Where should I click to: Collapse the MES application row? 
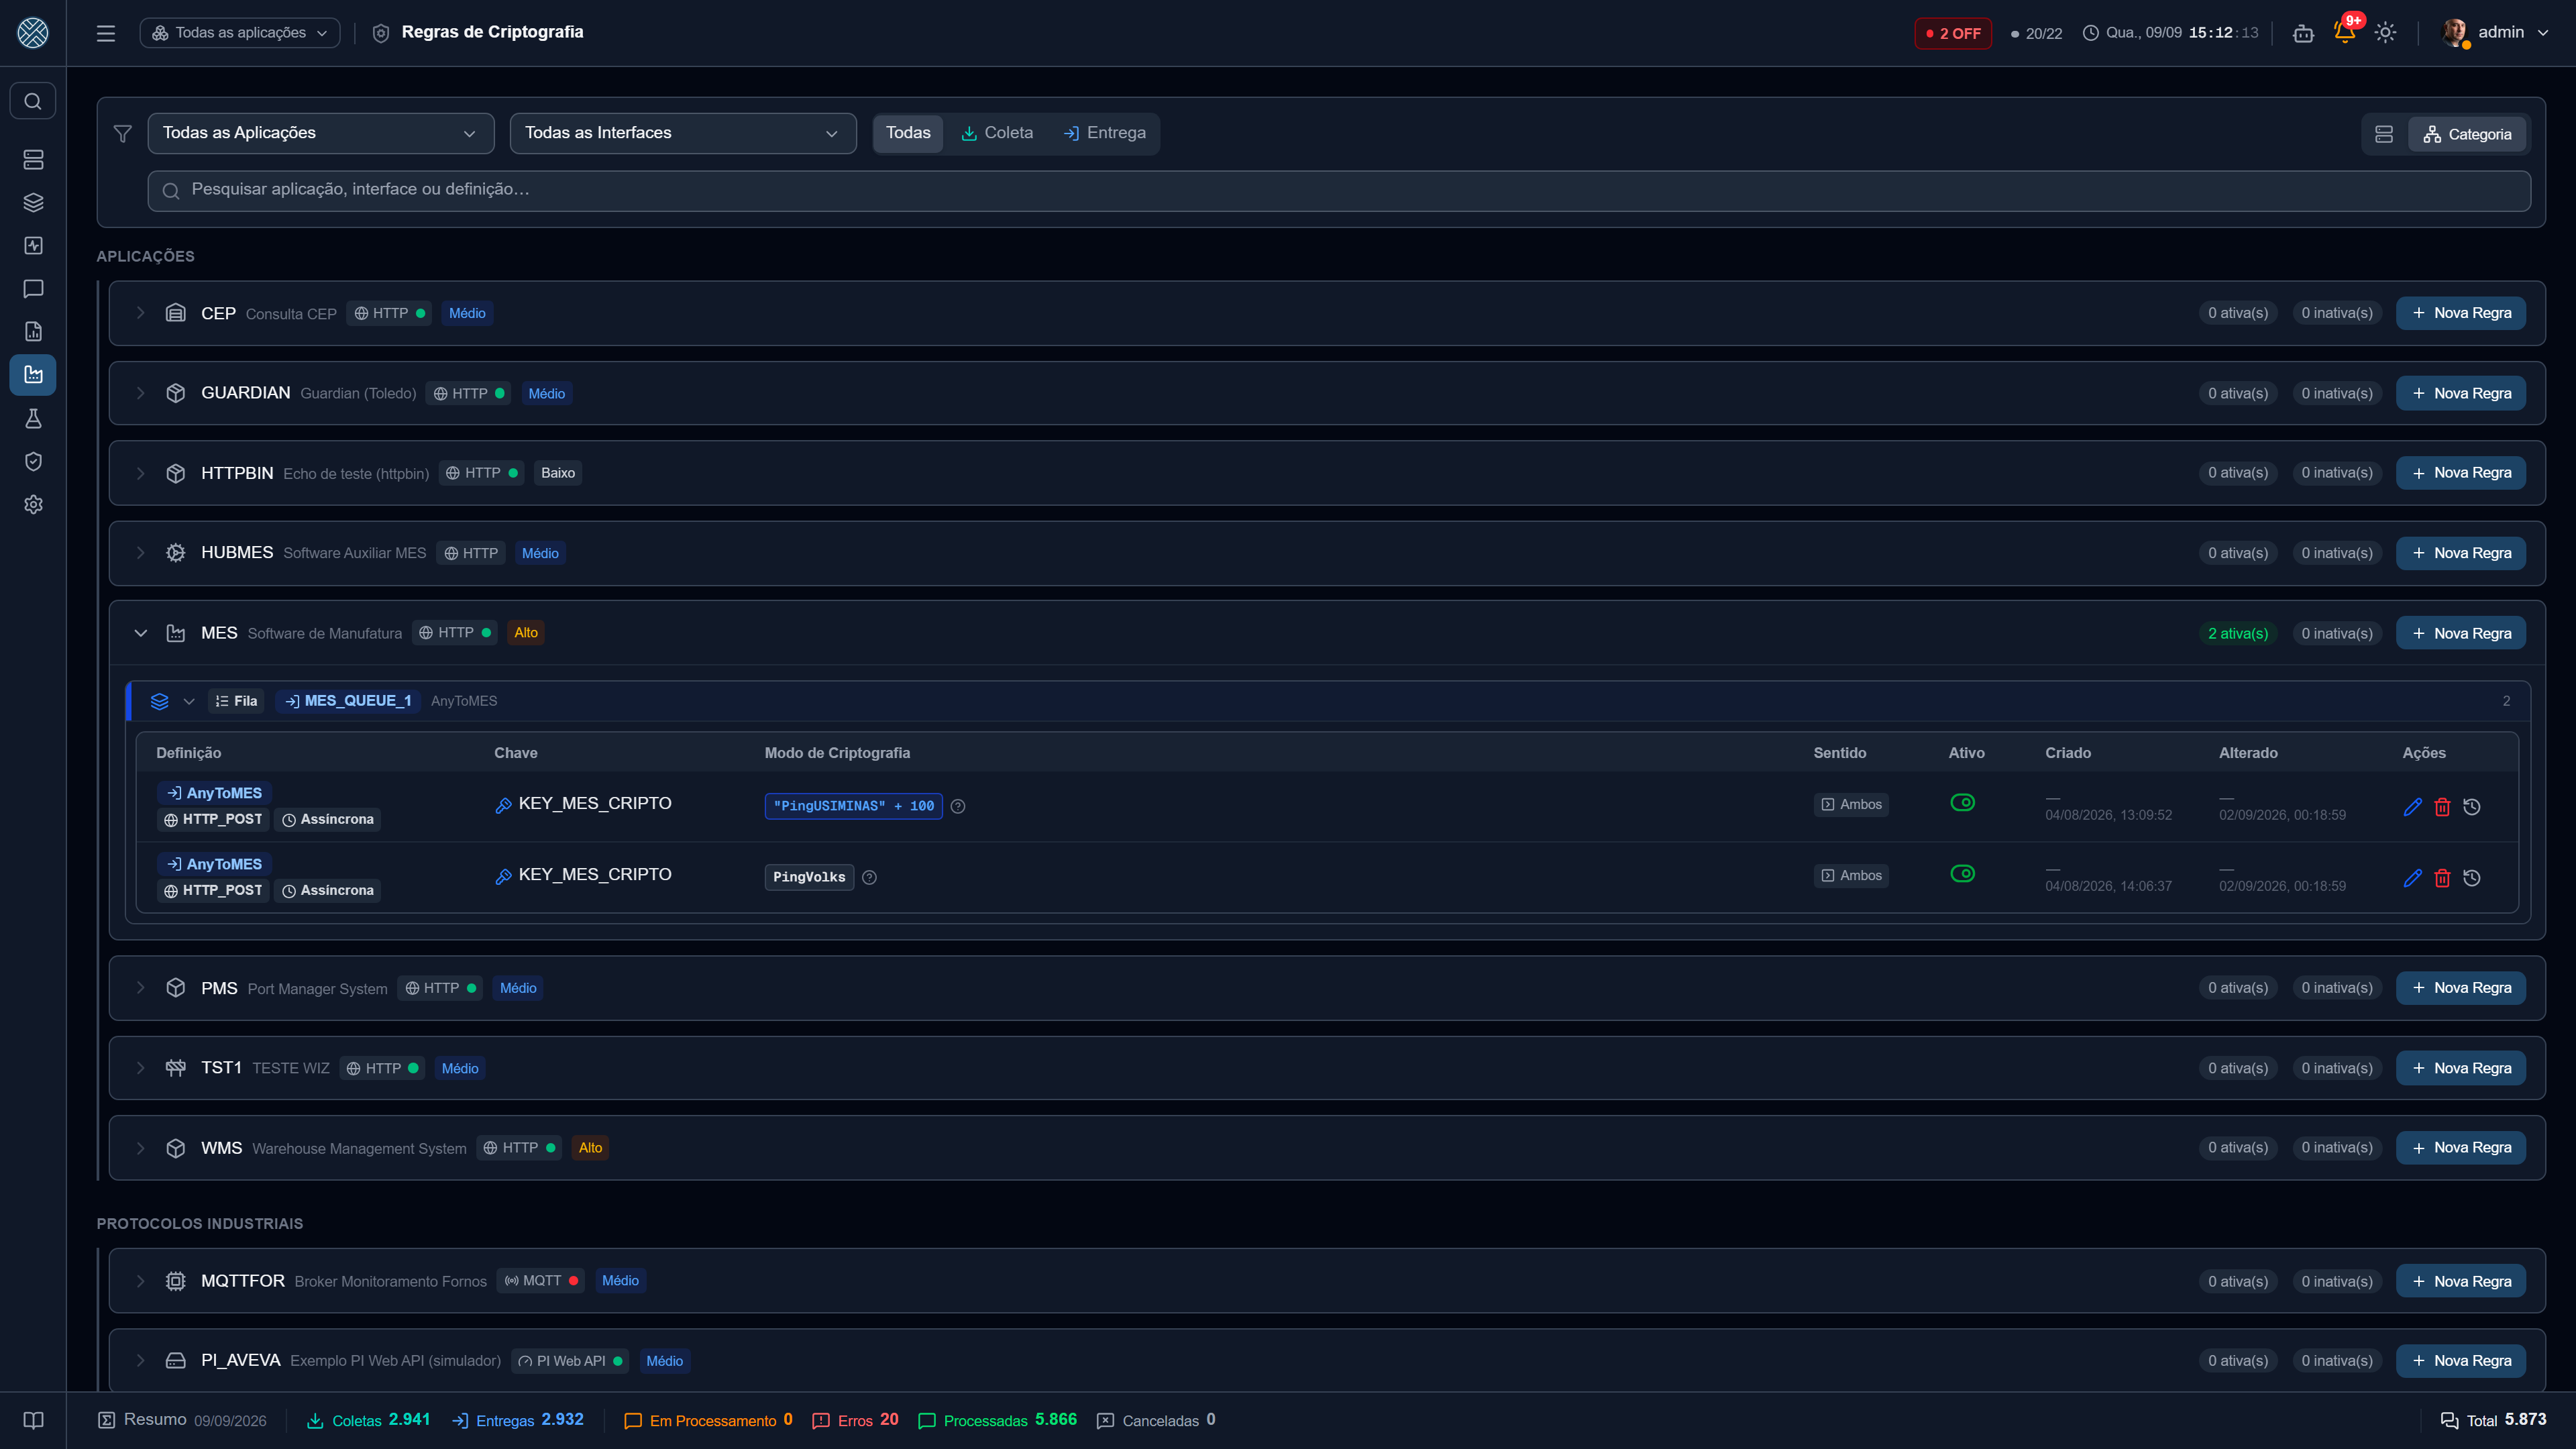coord(141,633)
